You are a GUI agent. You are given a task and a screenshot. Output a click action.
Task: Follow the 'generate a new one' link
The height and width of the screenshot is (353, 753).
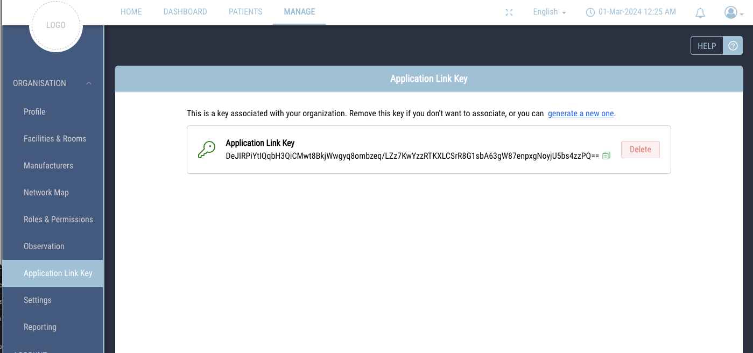(581, 114)
